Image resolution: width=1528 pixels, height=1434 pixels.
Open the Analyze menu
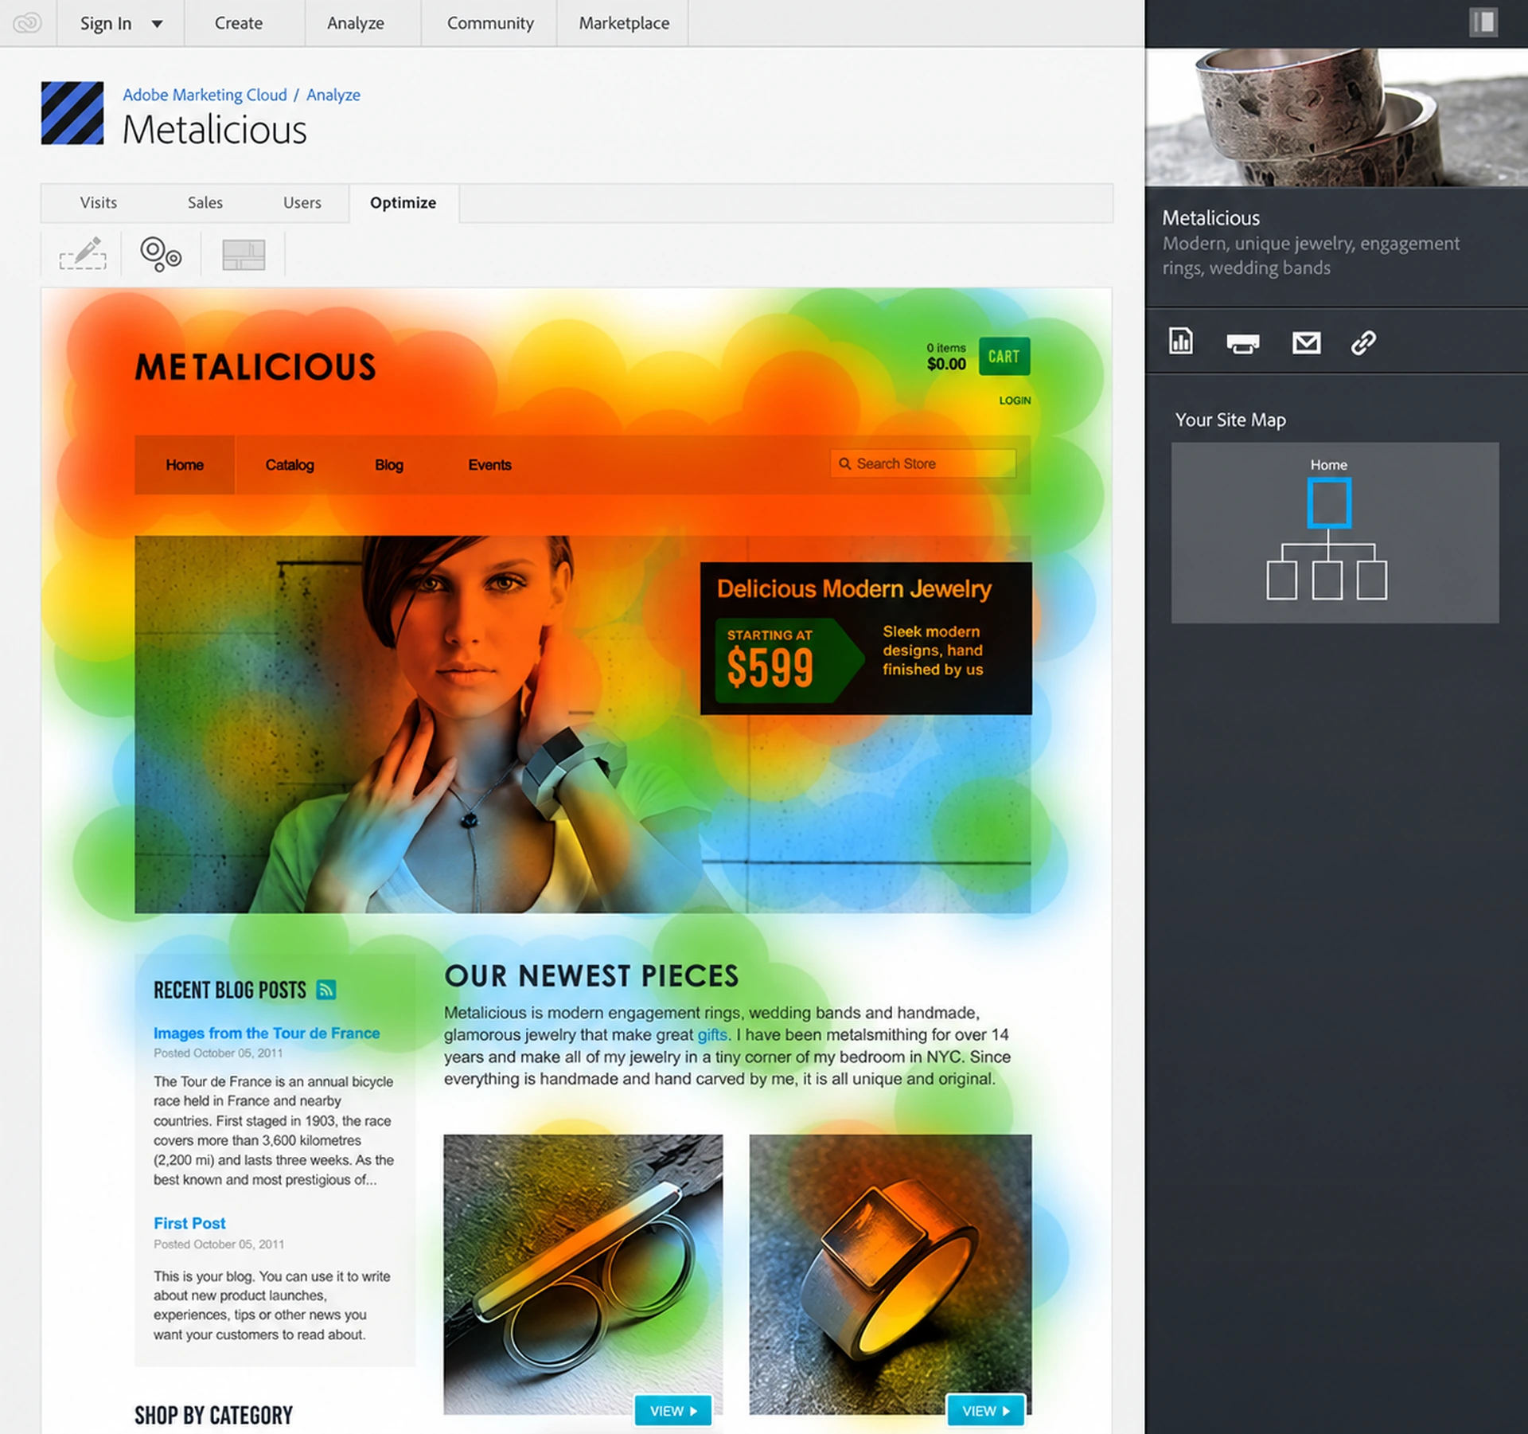pyautogui.click(x=356, y=23)
